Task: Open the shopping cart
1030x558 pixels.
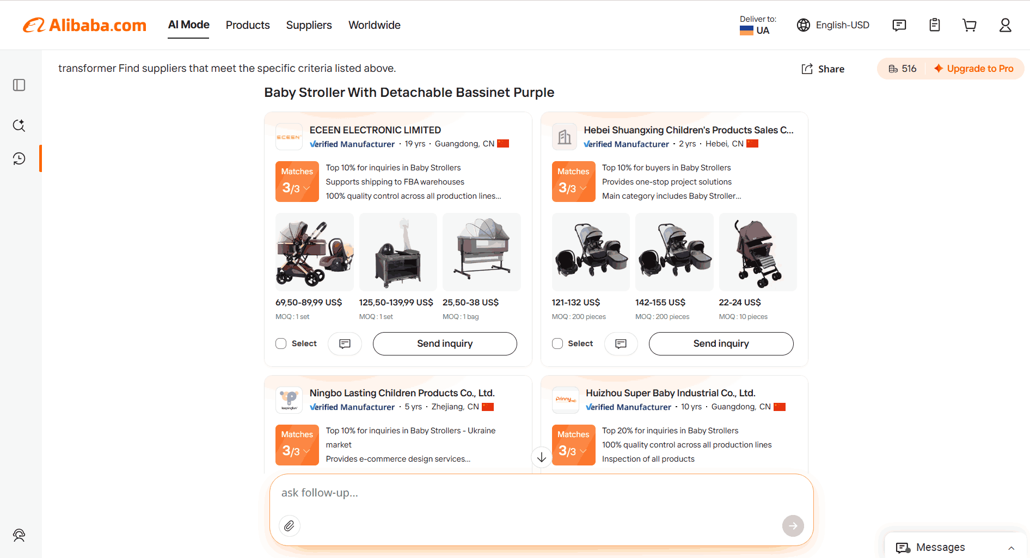Action: point(970,25)
